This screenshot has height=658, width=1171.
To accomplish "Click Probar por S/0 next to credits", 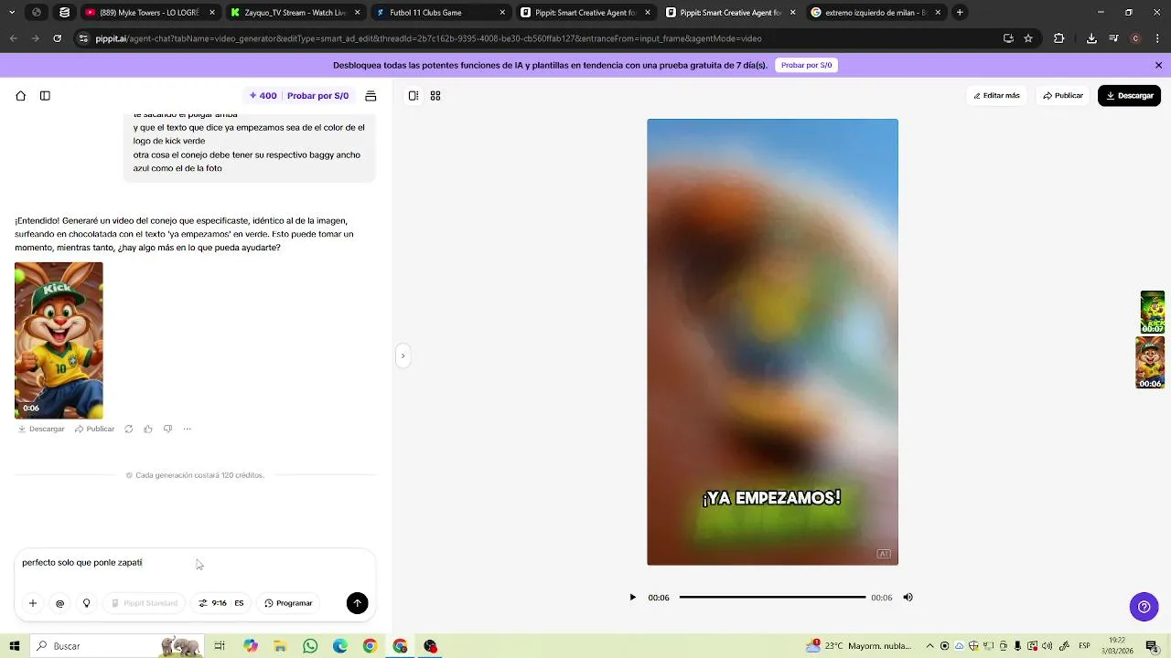I will 317,96.
